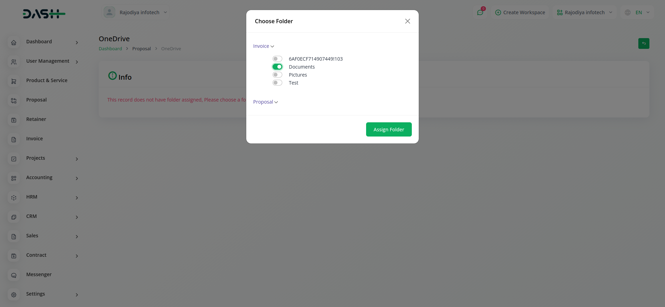The height and width of the screenshot is (307, 665).
Task: Open the Rajodiya infotech workspace dropdown
Action: (x=584, y=12)
